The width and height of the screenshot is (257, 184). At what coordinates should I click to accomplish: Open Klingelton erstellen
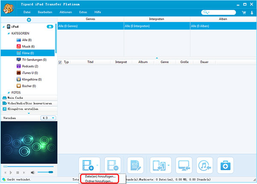point(29,109)
